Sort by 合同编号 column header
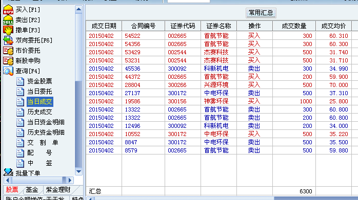Viewport: 358px width, 200px height. pos(144,26)
